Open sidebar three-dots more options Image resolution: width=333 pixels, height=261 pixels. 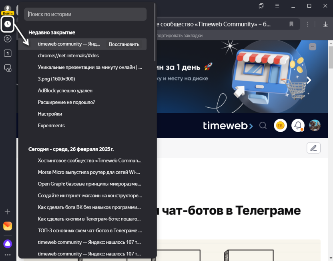pyautogui.click(x=8, y=255)
